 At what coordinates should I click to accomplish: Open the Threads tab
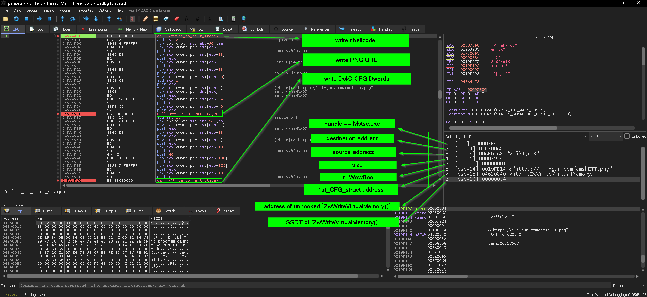click(350, 29)
